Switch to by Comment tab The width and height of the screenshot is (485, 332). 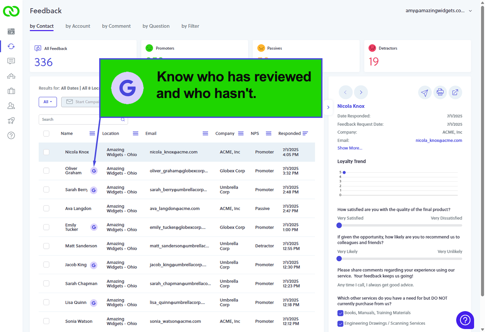pos(117,26)
